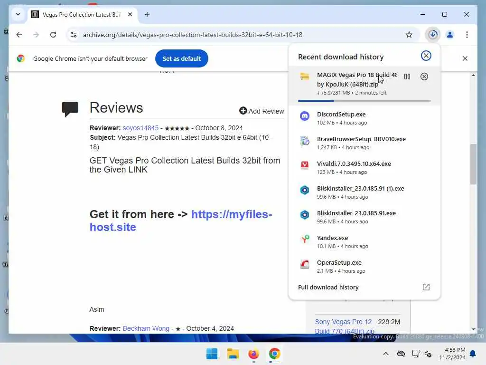Viewport: 486px width, 365px height.
Task: Open DiscordSetup.exe download entry
Action: coord(364,118)
